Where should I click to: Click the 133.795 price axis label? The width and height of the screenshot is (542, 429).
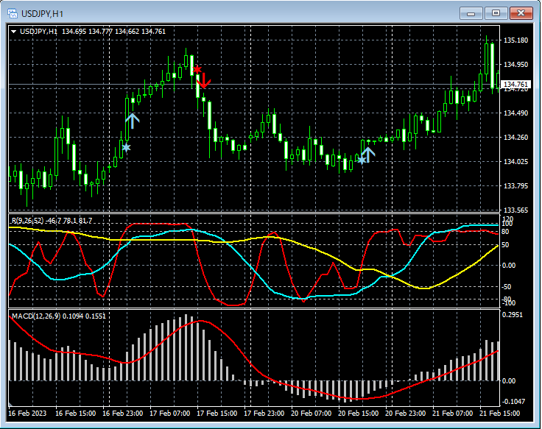(x=515, y=186)
